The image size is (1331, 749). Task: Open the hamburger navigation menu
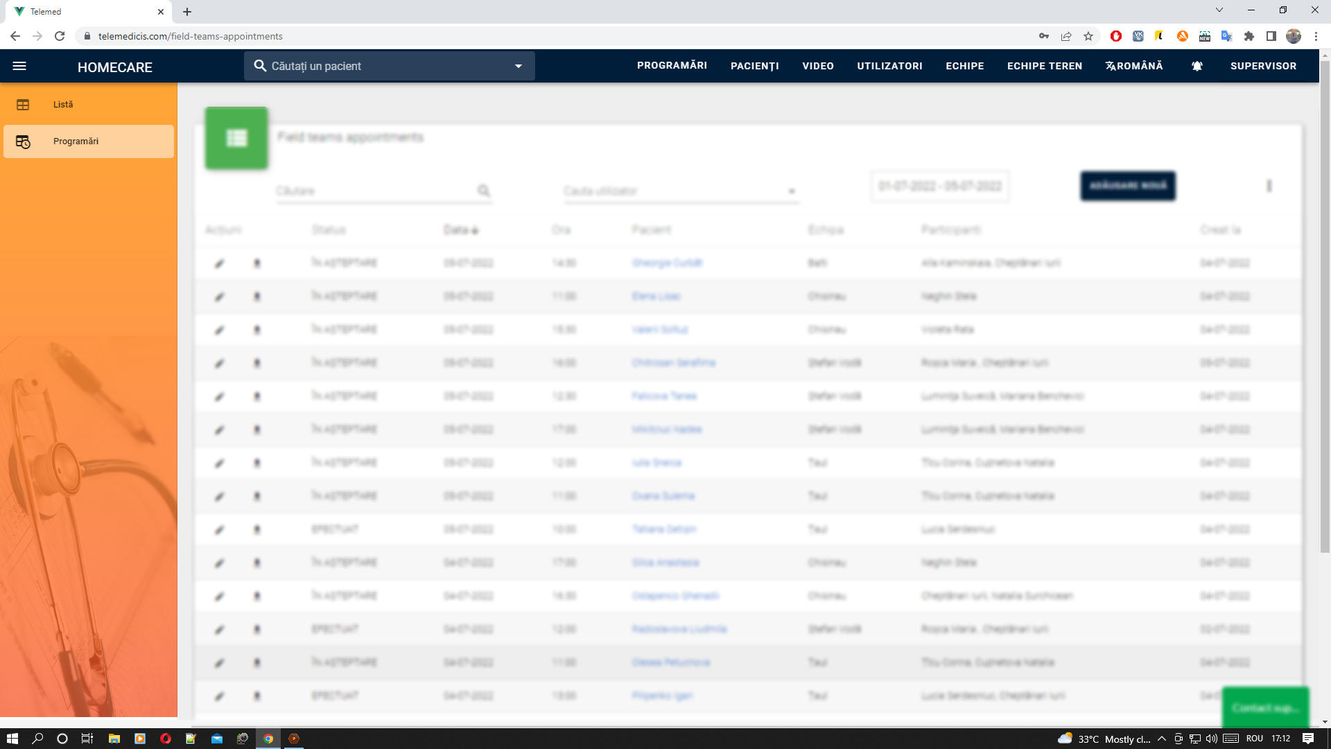coord(19,66)
